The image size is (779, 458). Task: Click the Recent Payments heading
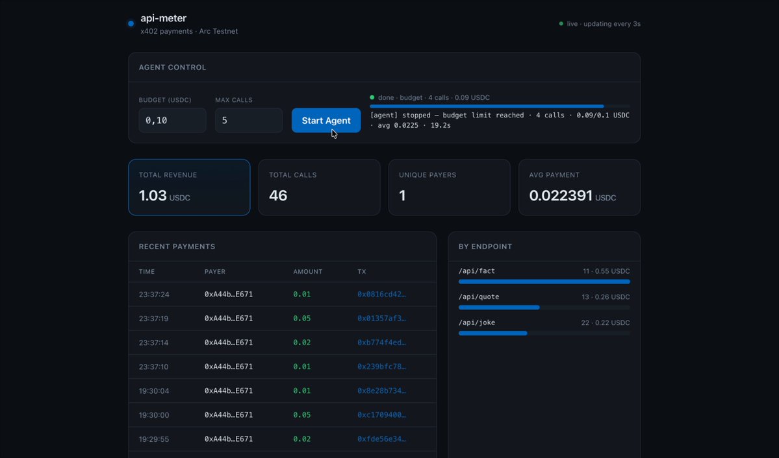click(x=177, y=247)
